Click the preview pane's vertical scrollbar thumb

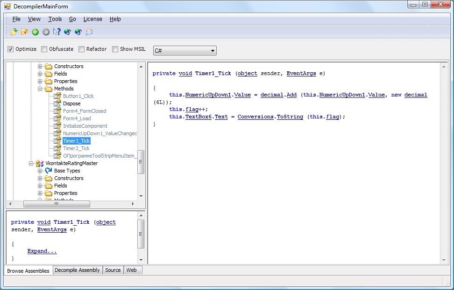pos(141,234)
